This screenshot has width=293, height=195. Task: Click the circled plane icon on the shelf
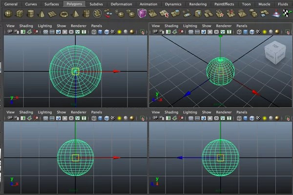pos(97,14)
